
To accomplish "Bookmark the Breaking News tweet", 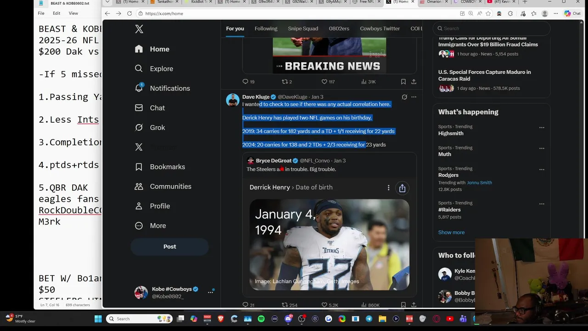I will pyautogui.click(x=403, y=81).
